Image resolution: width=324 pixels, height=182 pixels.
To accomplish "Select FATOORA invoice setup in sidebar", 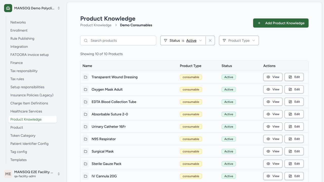I will point(32,55).
